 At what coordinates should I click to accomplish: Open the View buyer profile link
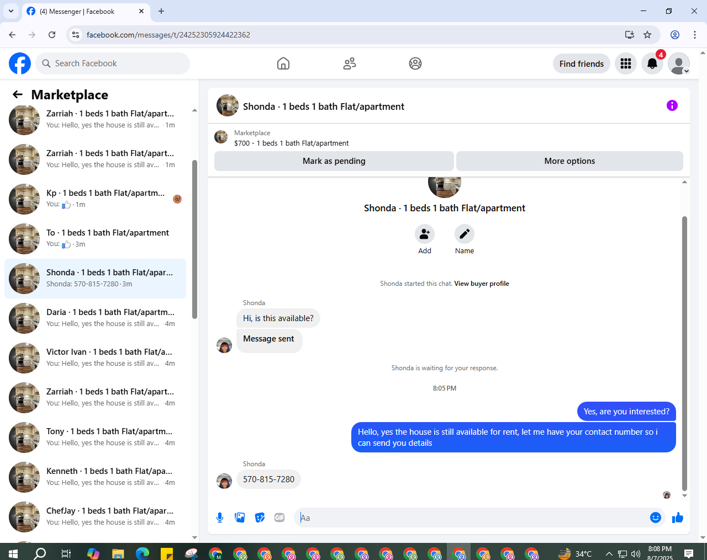click(482, 284)
